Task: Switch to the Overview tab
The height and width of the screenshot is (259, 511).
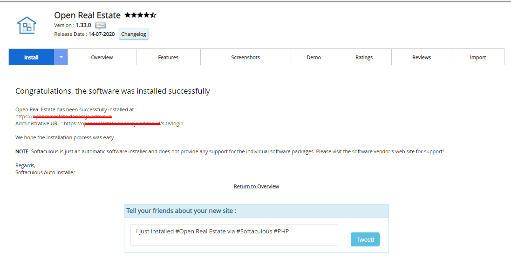Action: pos(102,57)
